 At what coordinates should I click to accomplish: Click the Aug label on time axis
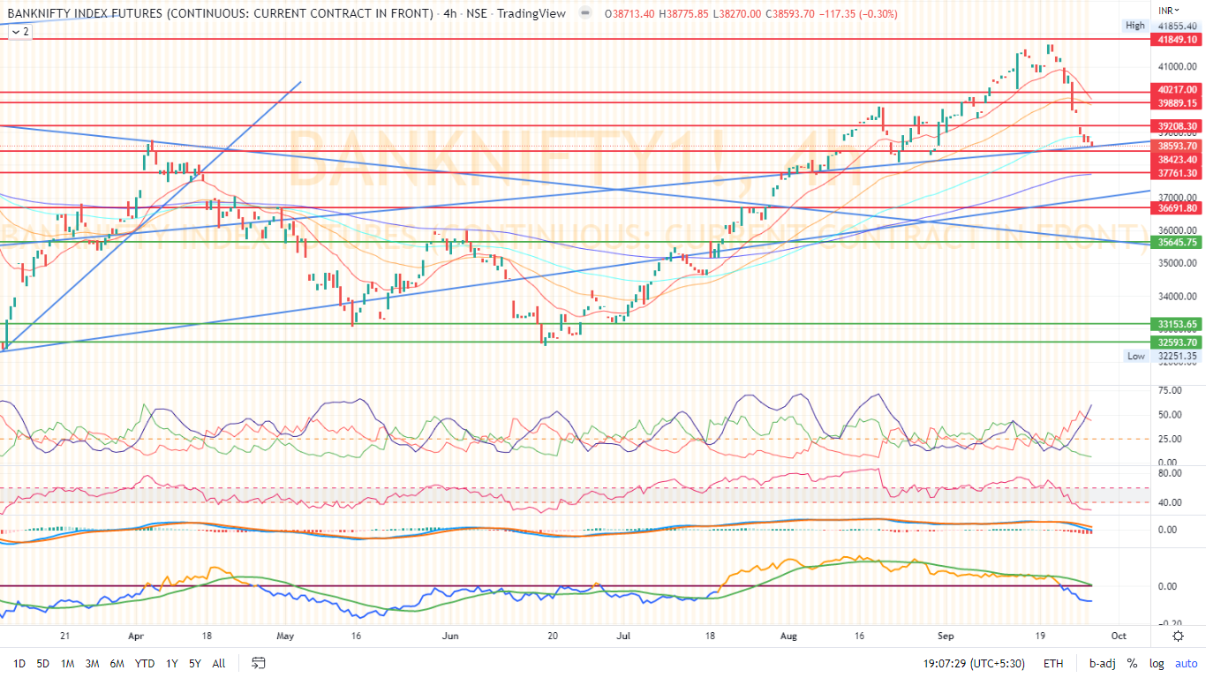[788, 635]
